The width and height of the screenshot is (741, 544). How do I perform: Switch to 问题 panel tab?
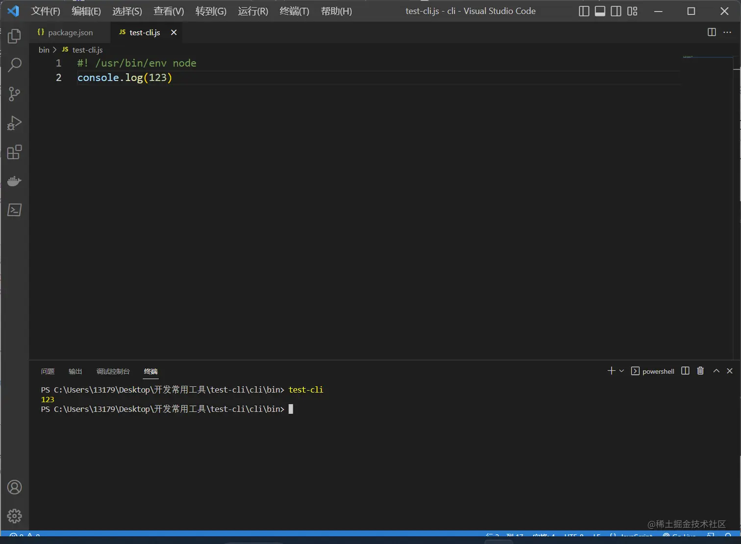click(48, 371)
